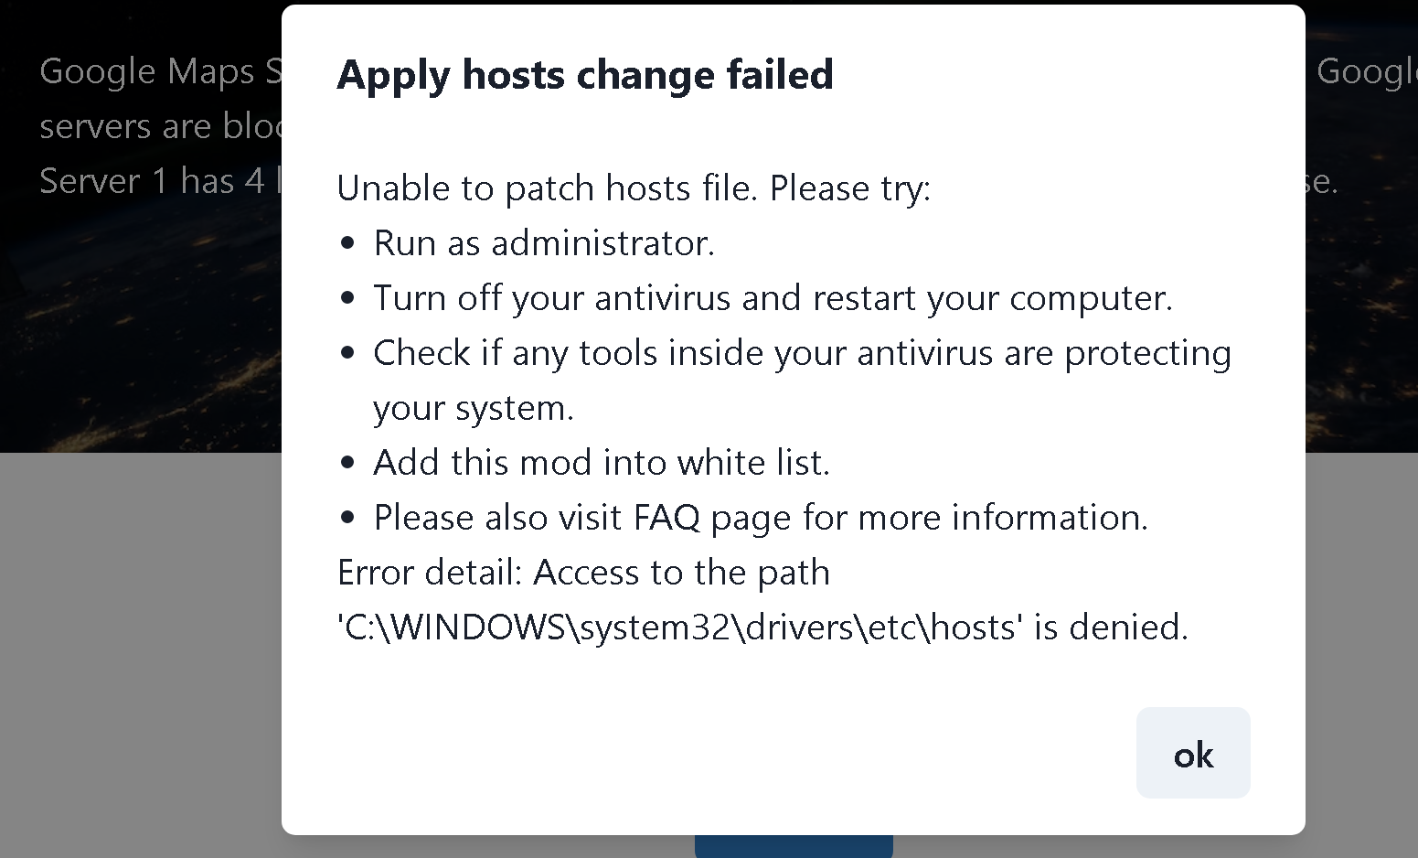The height and width of the screenshot is (858, 1418).
Task: Click the dimmed area right of the dialog
Action: 1362,640
